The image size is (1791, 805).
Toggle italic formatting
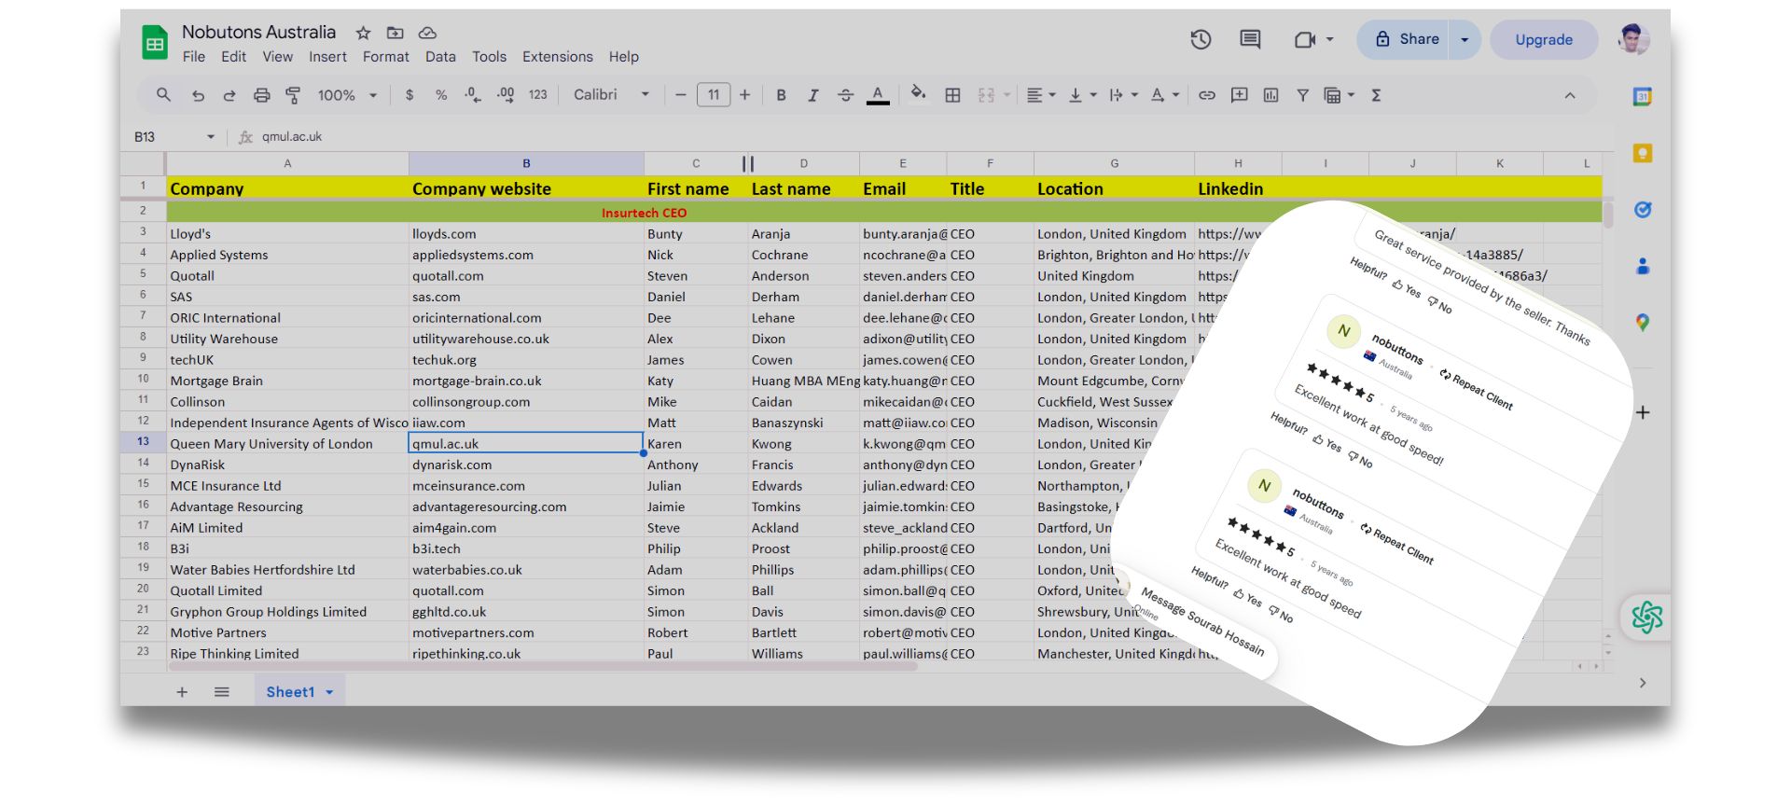813,95
